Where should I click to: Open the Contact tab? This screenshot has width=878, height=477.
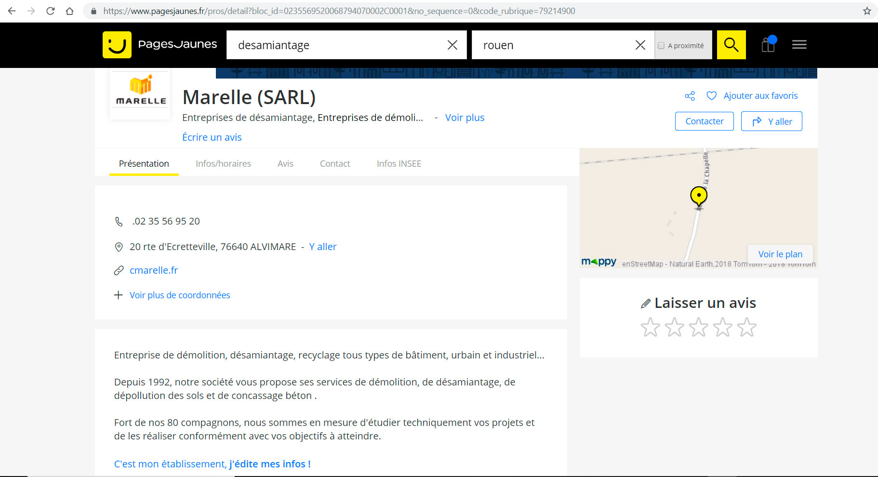pos(335,164)
